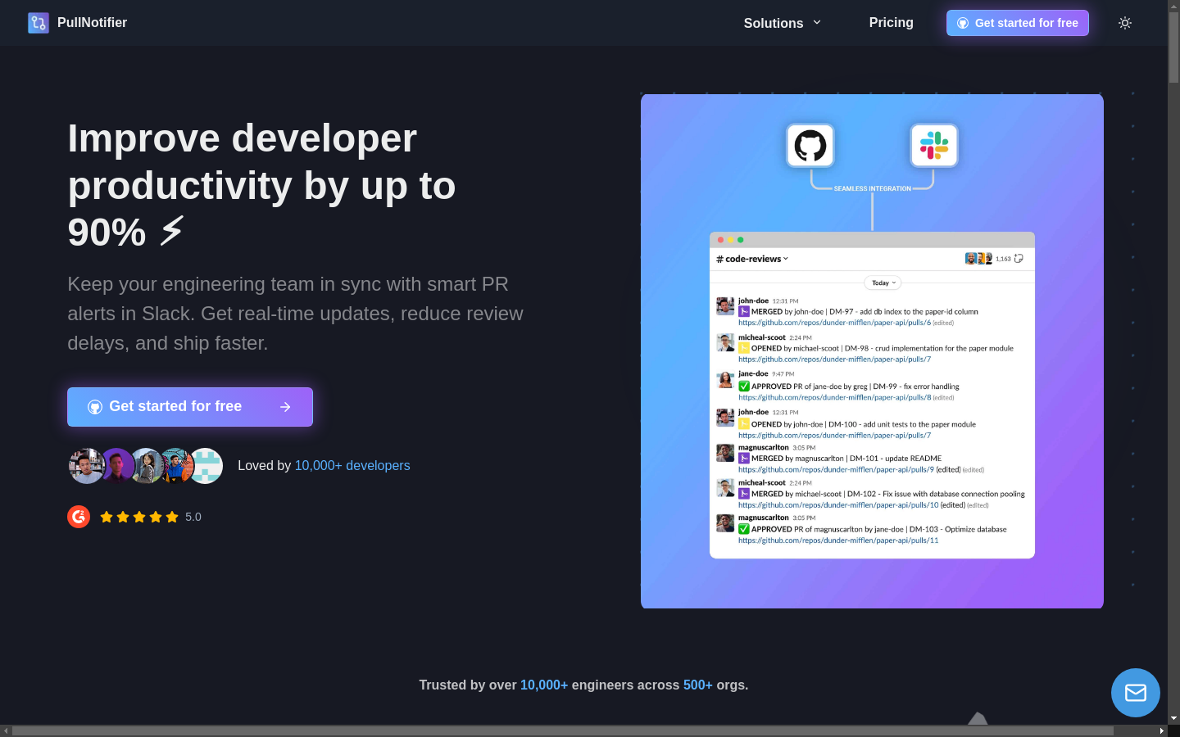Click the 5.0 rating text
Image resolution: width=1180 pixels, height=737 pixels.
[x=193, y=517]
